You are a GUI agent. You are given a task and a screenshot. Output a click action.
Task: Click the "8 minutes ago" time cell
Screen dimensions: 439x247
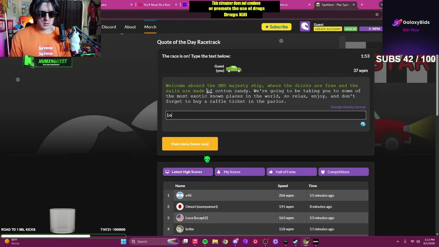click(x=321, y=207)
